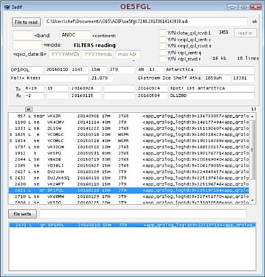Select the VK2WFT row in the list
265x277 pixels.
pos(128,184)
